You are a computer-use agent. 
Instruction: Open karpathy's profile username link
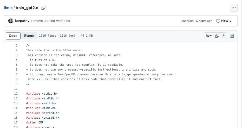[22, 21]
